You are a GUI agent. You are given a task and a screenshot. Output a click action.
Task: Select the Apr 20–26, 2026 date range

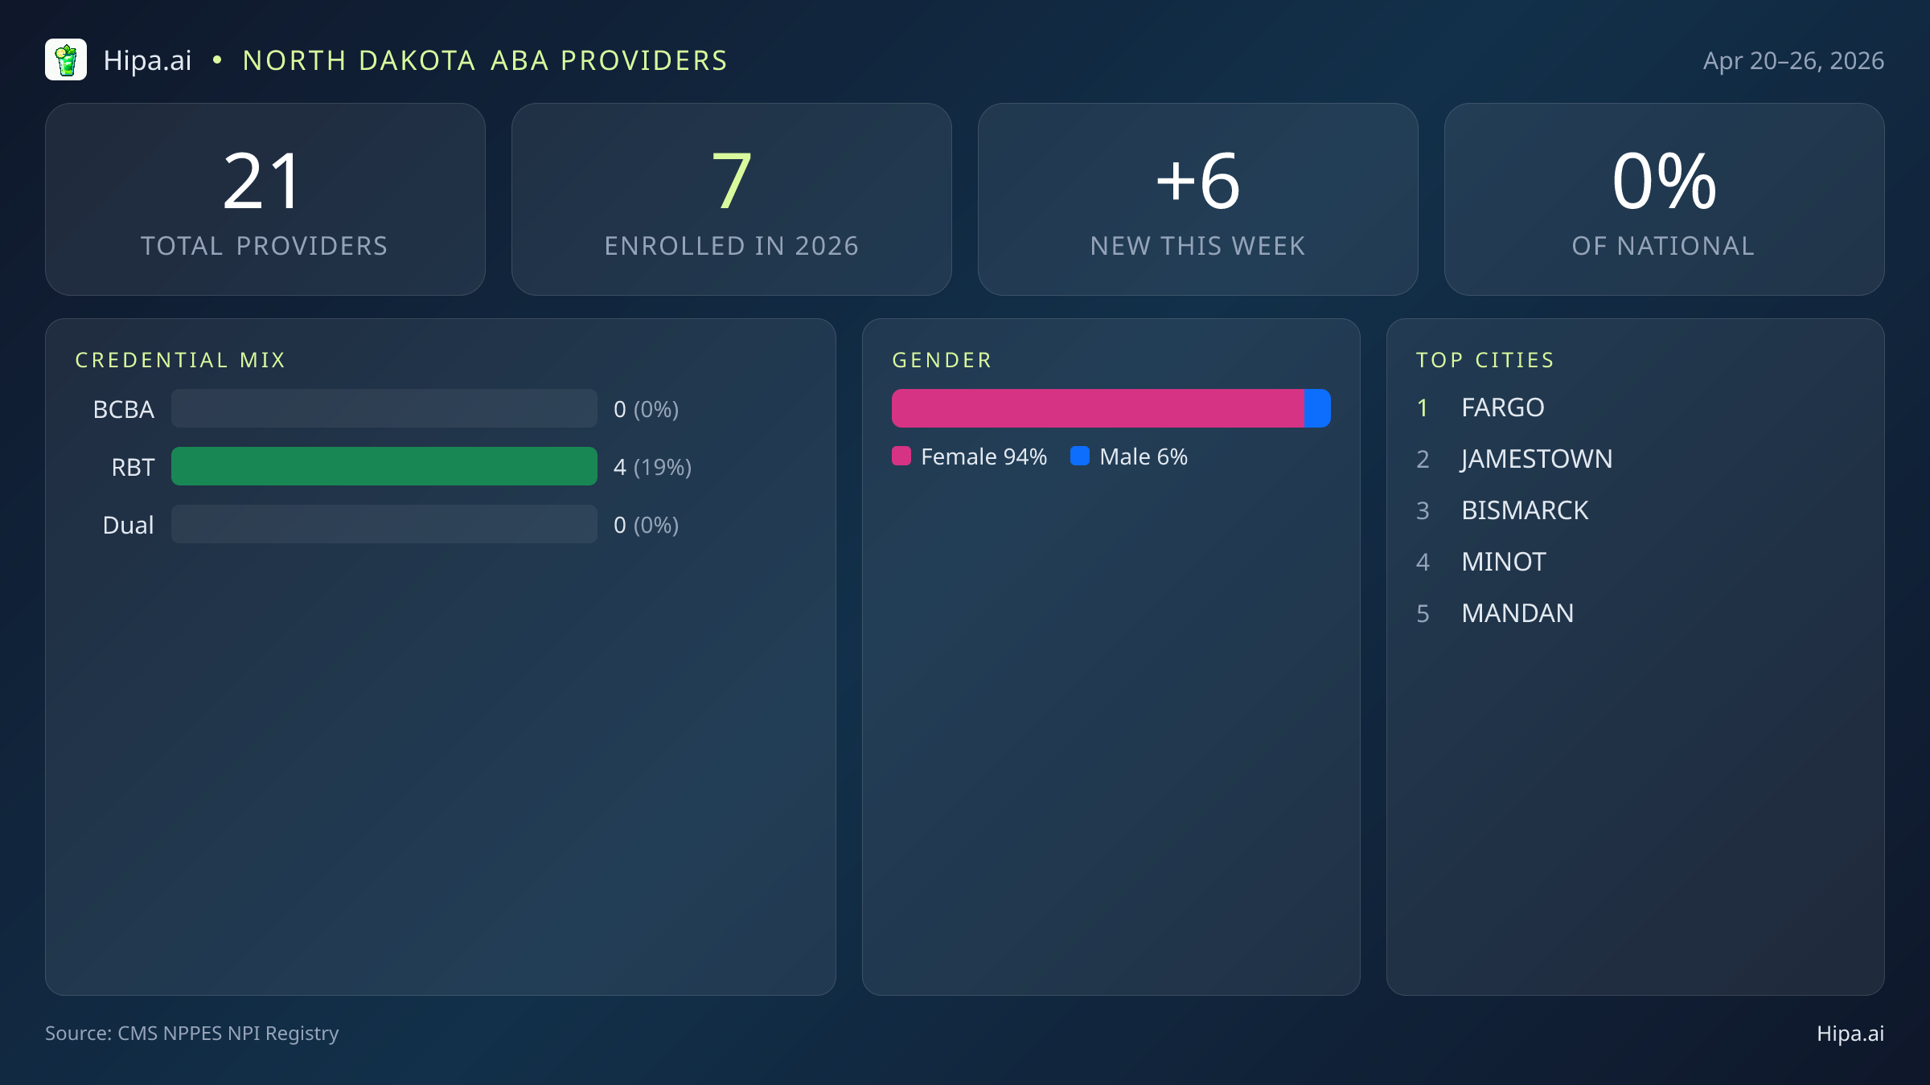click(x=1795, y=59)
